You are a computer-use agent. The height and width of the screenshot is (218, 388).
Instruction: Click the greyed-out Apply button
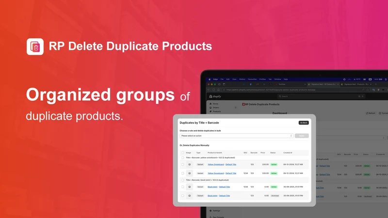[302, 136]
